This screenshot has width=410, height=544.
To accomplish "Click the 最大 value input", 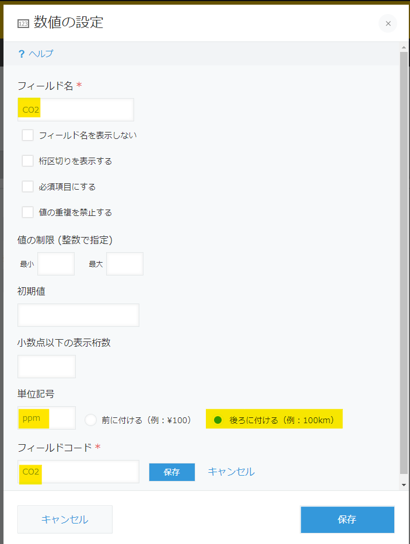I will pyautogui.click(x=125, y=264).
